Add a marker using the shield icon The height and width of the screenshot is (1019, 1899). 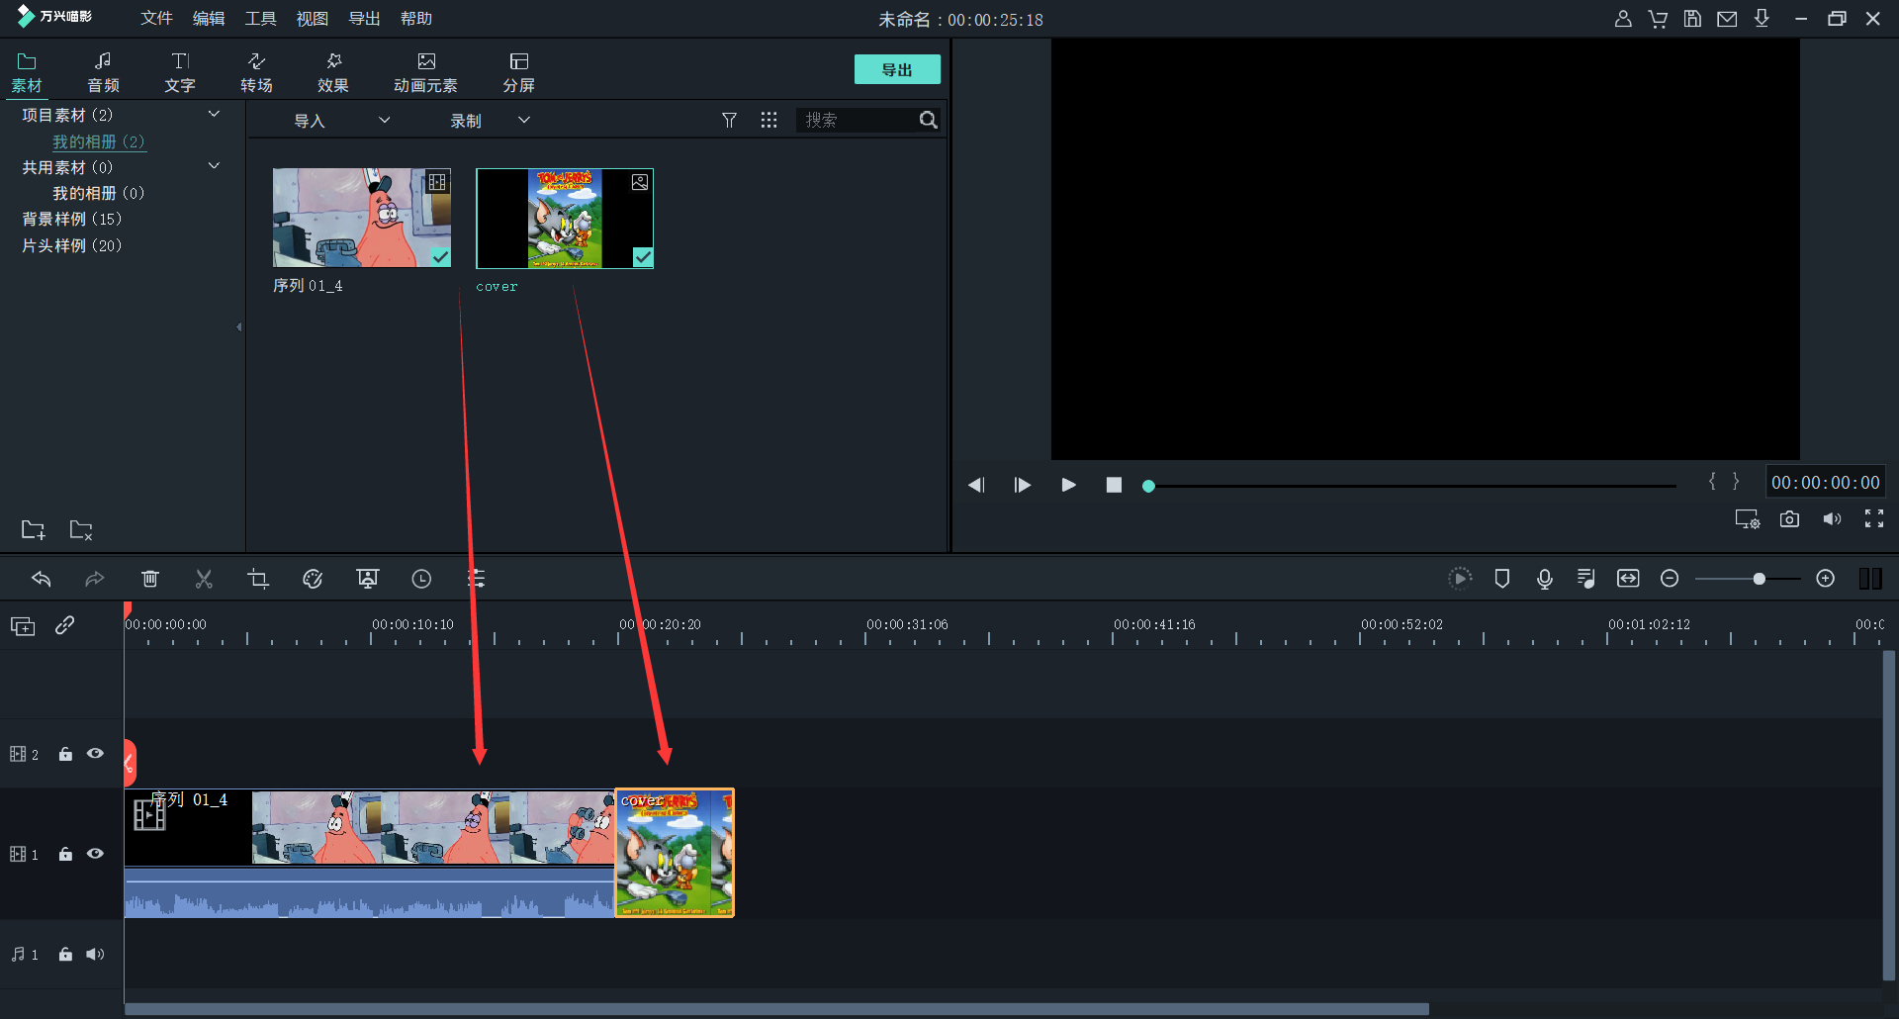click(1501, 579)
